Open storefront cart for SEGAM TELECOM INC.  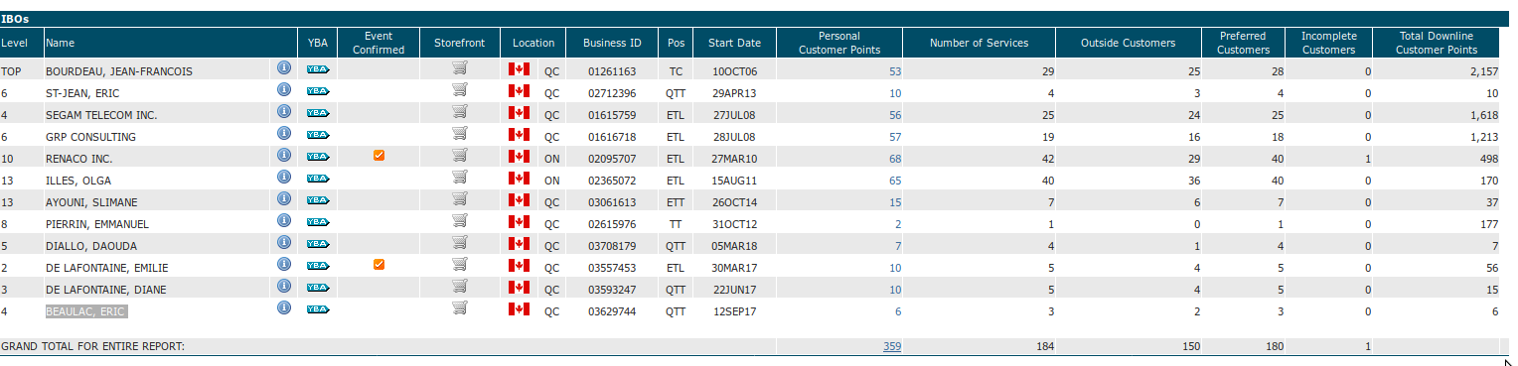[459, 112]
